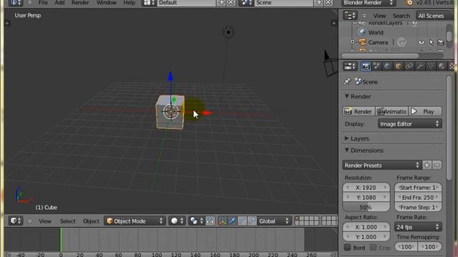
Task: Click the Scene name field in header
Action: click(283, 3)
